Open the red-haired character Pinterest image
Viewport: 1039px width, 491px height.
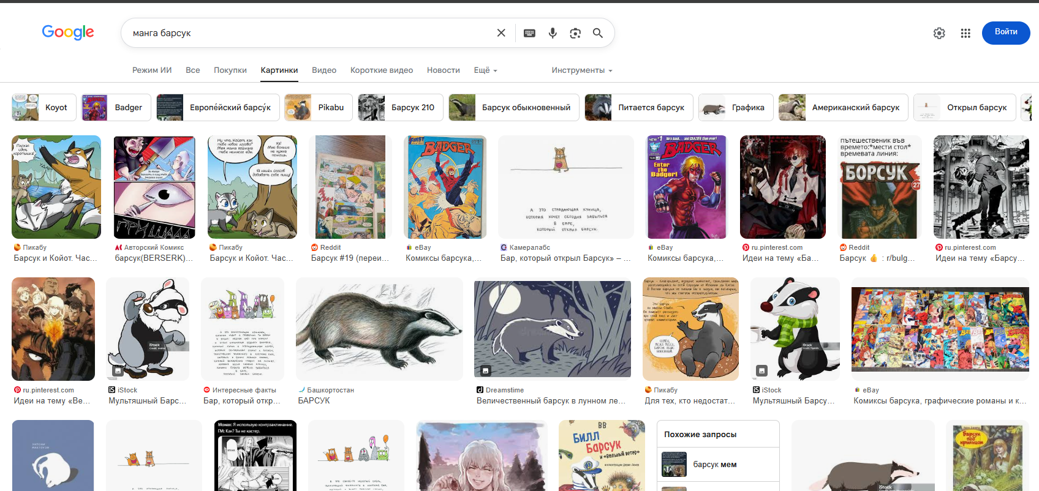(783, 187)
